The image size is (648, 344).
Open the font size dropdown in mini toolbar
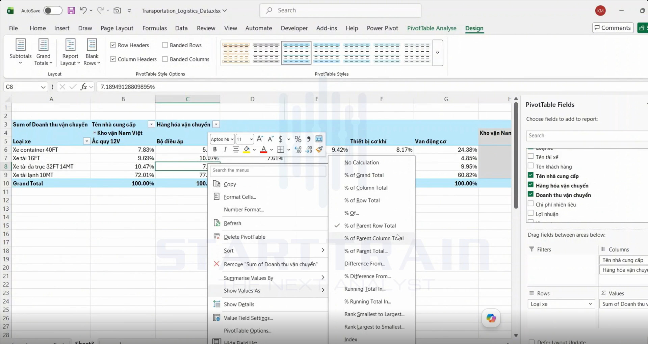[x=251, y=139]
